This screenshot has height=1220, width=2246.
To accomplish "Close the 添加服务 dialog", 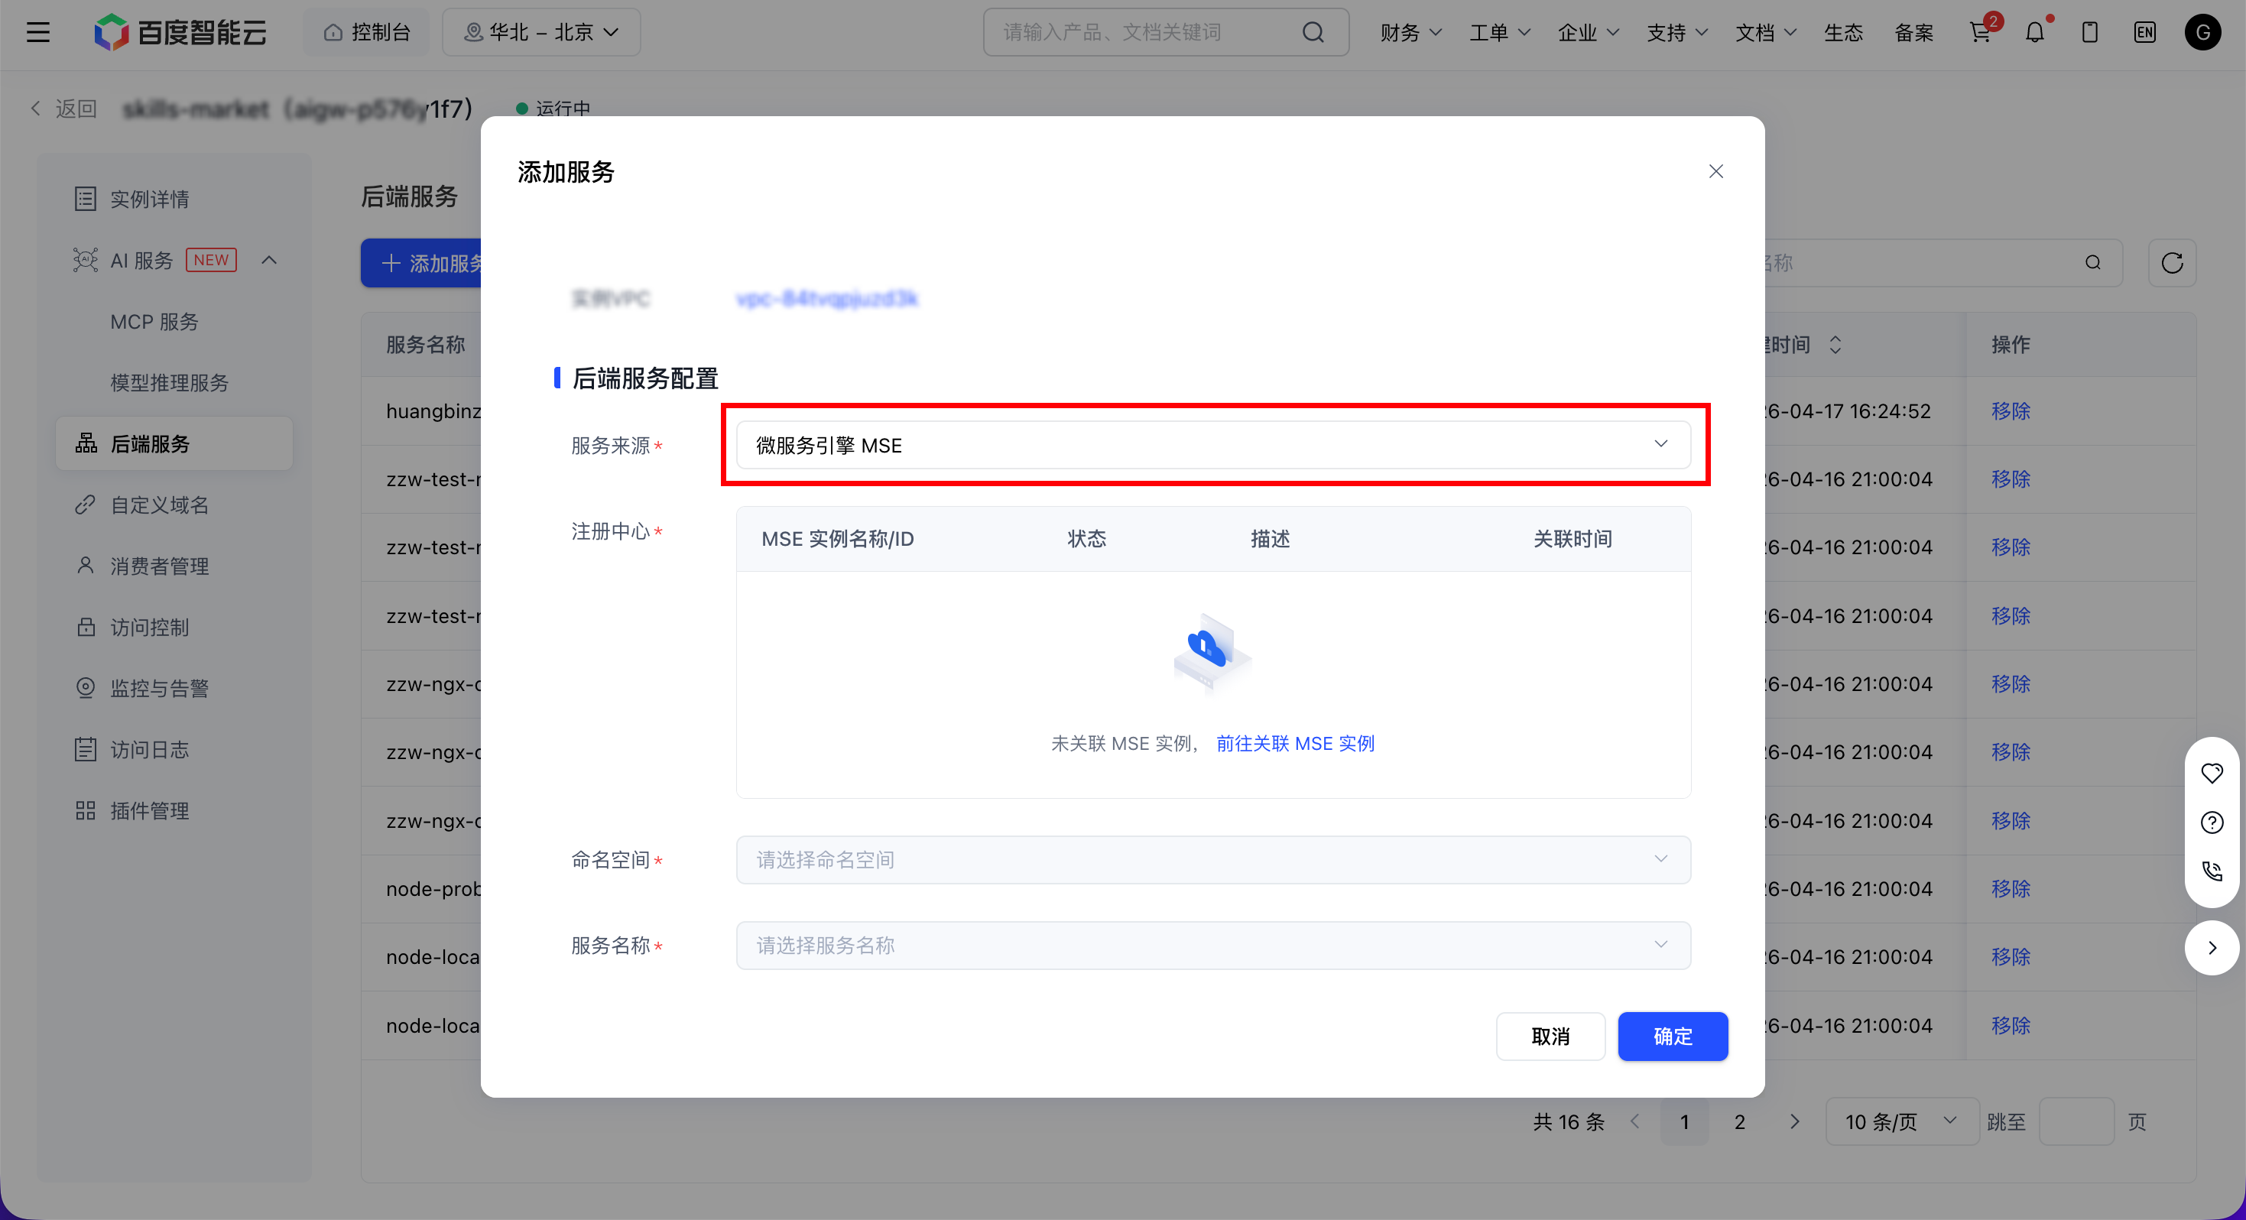I will (1716, 172).
